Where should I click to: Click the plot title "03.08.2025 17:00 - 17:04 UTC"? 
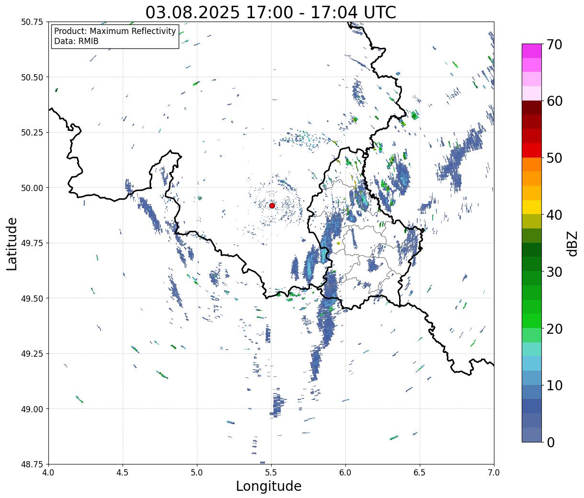coord(271,12)
